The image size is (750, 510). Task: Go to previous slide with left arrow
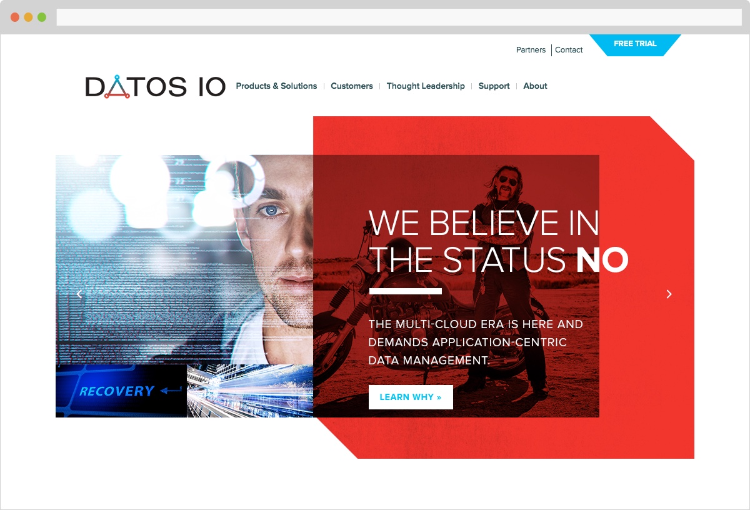coord(79,294)
